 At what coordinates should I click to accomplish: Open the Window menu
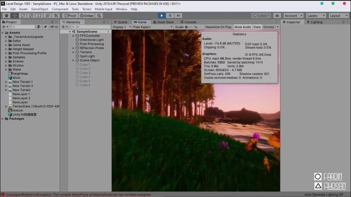(121, 9)
